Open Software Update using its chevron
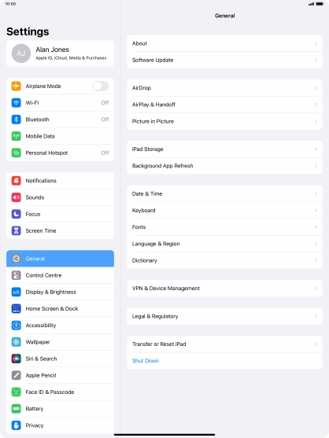 pyautogui.click(x=316, y=60)
